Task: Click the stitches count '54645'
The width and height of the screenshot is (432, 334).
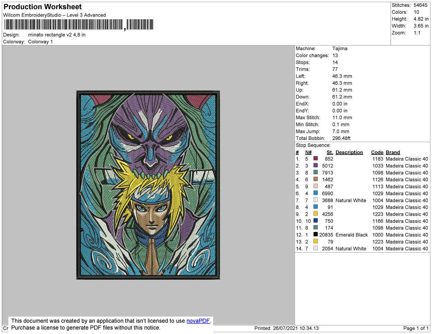Action: [420, 5]
